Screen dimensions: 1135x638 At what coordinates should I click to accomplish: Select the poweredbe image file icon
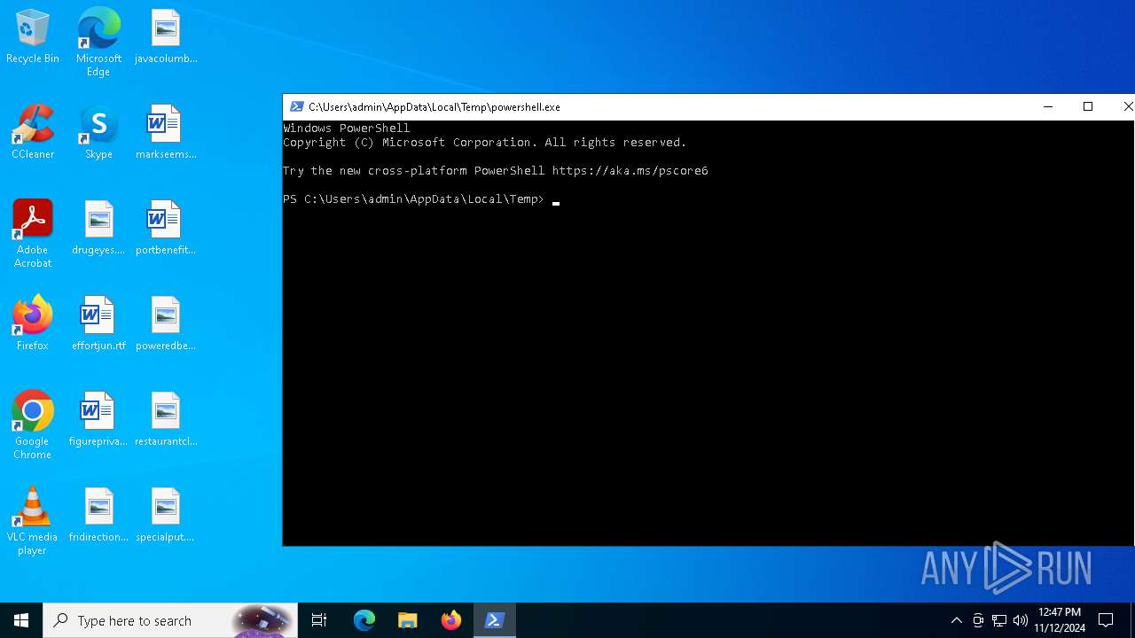pos(166,324)
